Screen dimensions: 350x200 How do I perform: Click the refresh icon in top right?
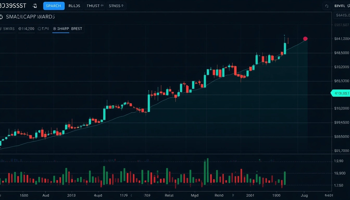327,6
